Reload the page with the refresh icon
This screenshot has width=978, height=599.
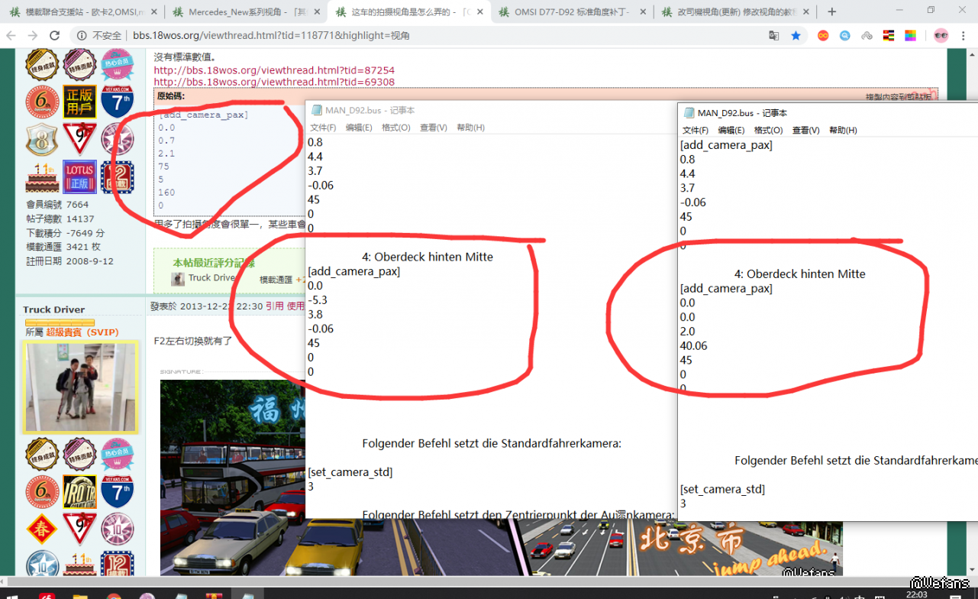[54, 36]
